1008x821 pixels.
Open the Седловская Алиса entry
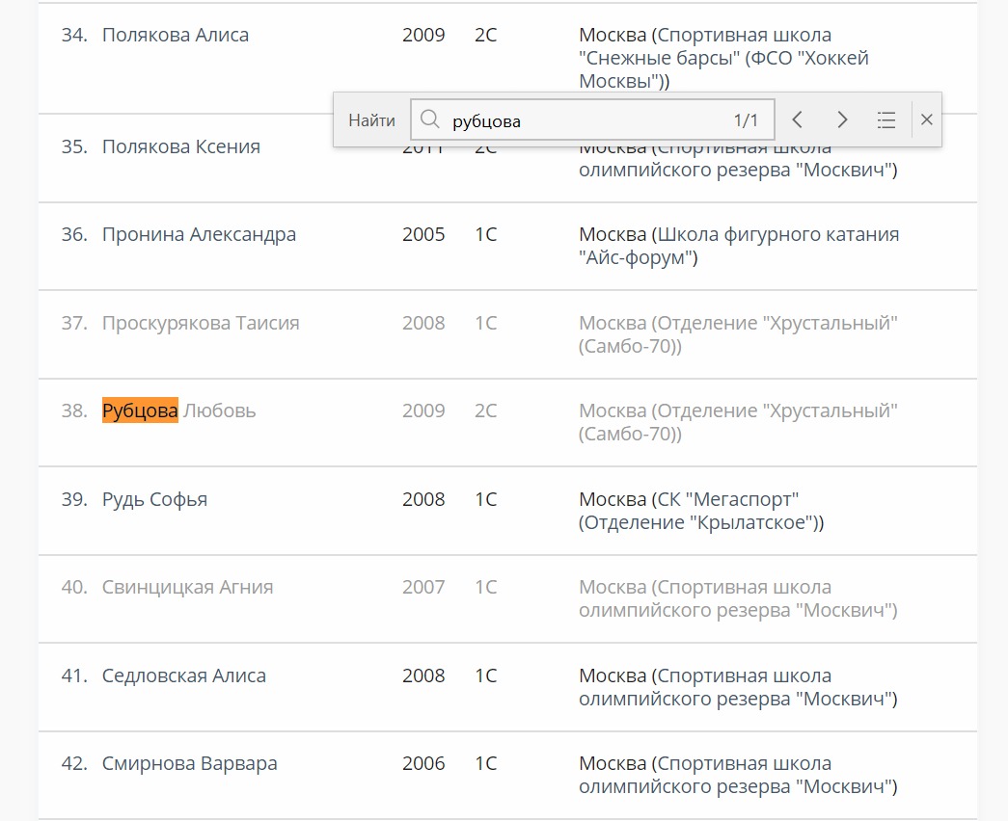(184, 676)
